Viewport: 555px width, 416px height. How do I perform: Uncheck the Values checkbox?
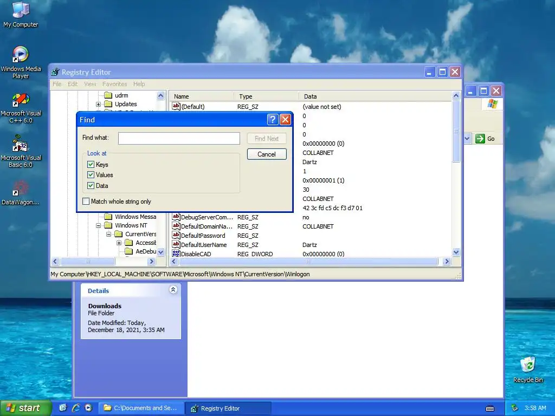[x=91, y=175]
